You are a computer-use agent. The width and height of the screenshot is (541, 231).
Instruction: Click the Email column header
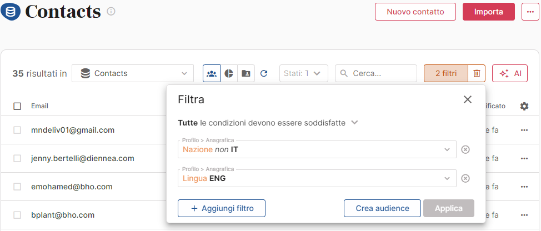[x=39, y=106]
